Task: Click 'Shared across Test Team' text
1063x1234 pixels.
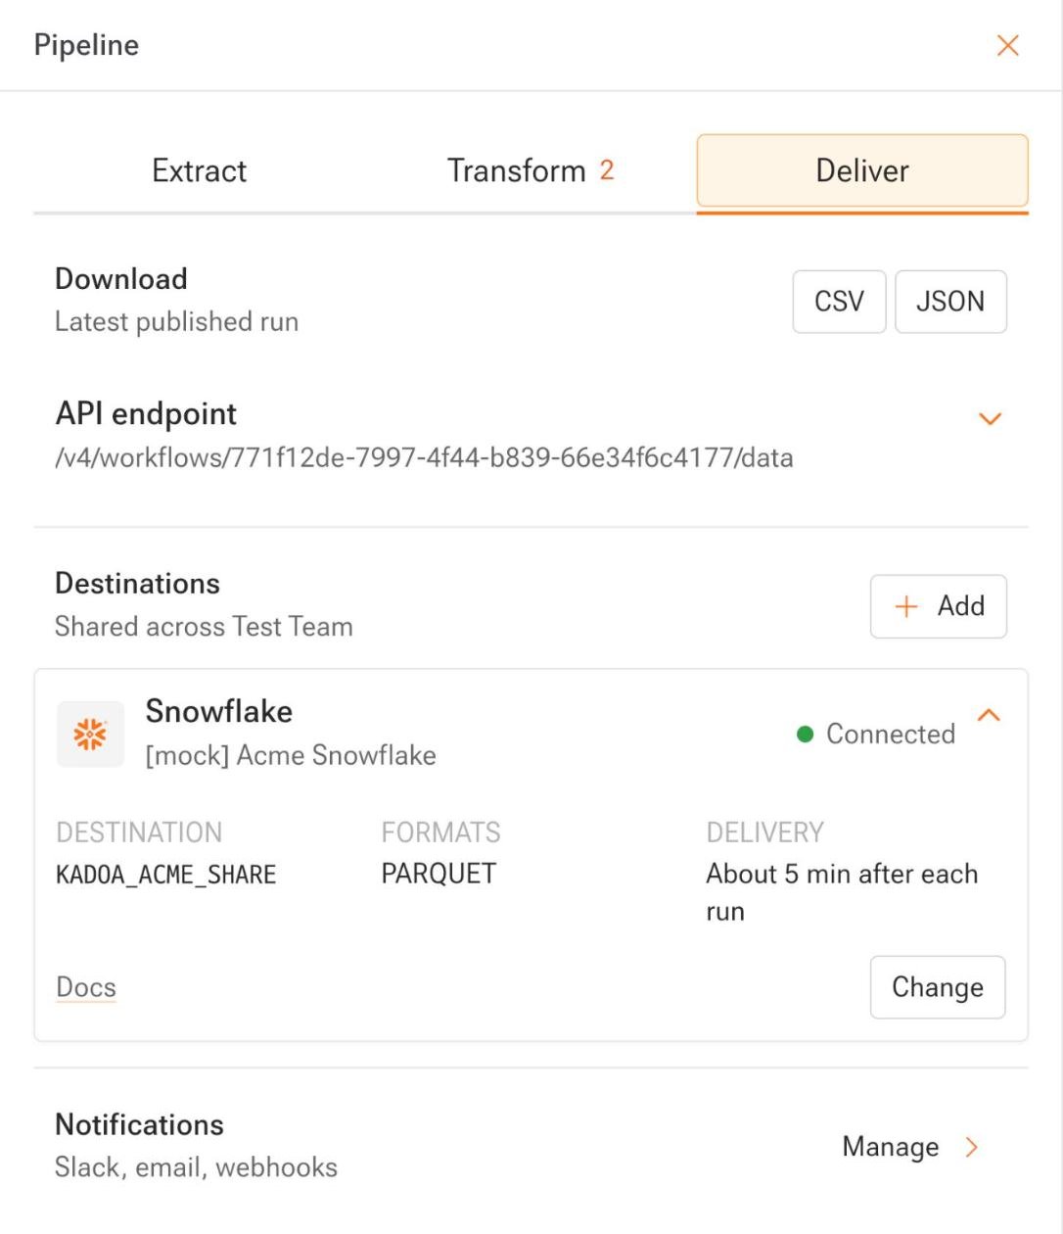Action: point(204,627)
